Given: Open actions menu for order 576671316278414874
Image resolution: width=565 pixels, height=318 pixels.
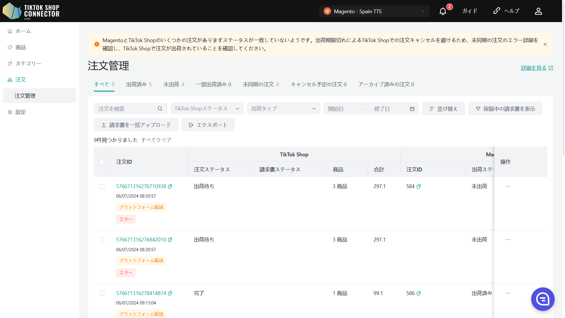Looking at the screenshot, I should (x=508, y=293).
